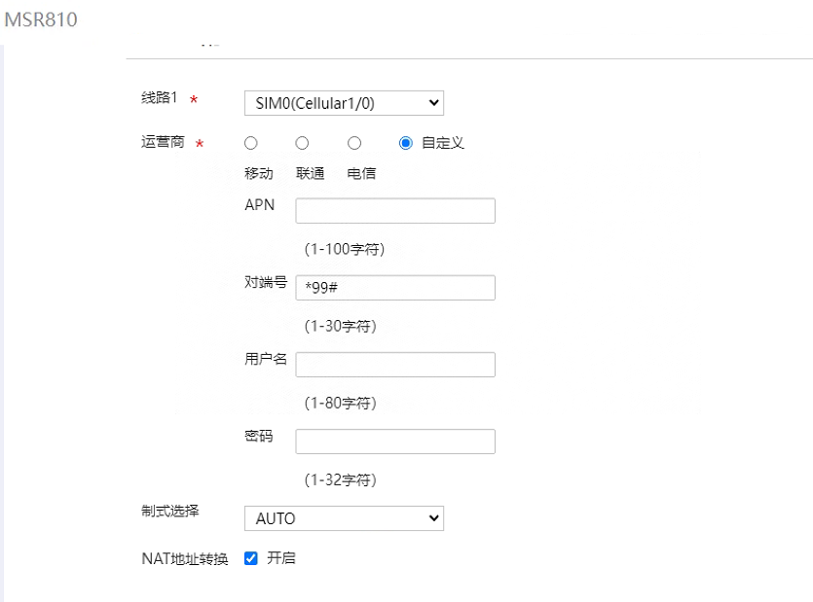This screenshot has width=813, height=602.
Task: Click the 自定义 label text
Action: (x=443, y=143)
